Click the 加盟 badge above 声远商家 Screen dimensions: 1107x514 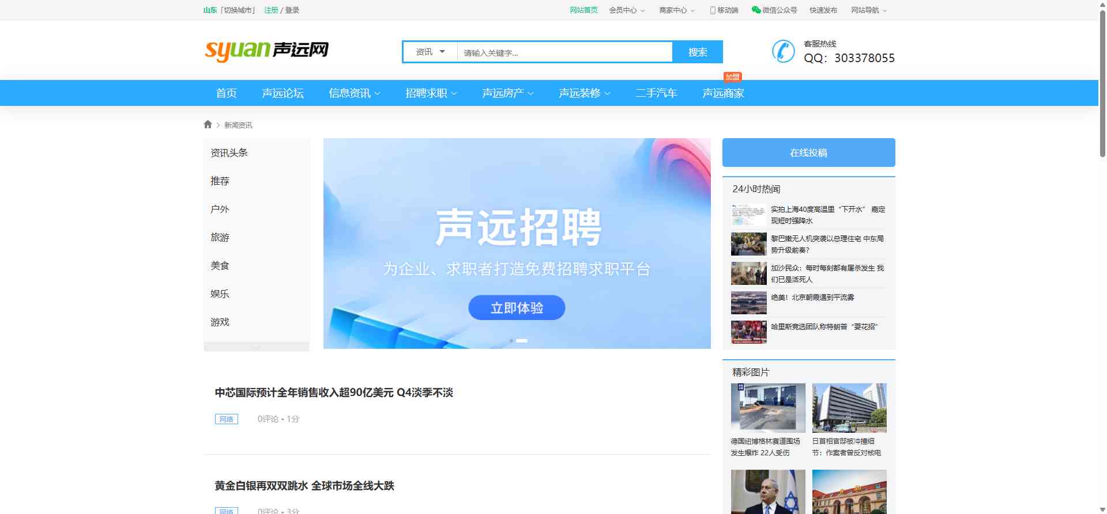[732, 77]
